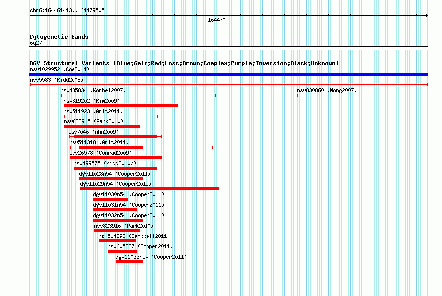442x296 pixels.
Task: Click the nsv1029952 (Coe2014) variant label
Action: pos(60,69)
